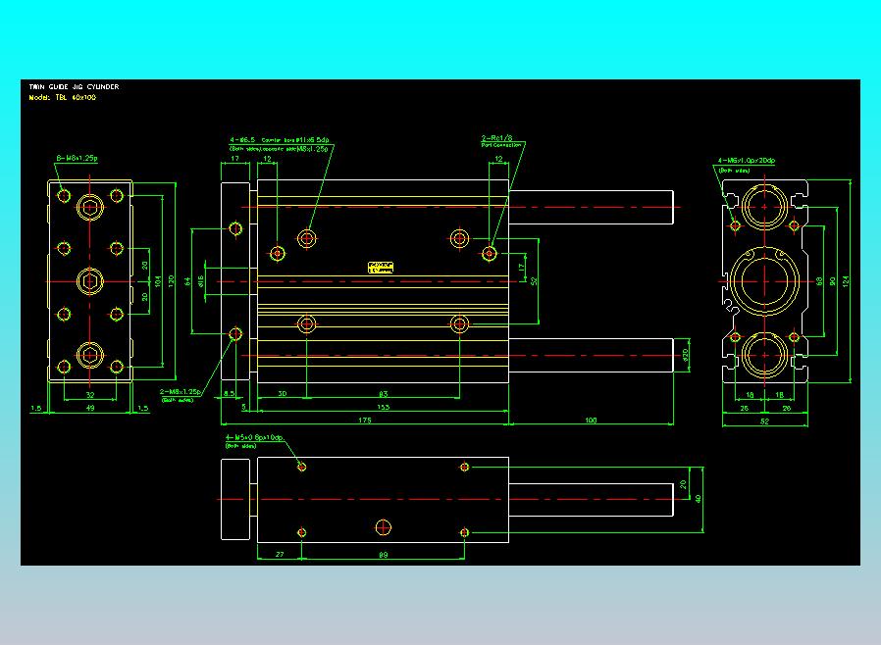Select the counterbore hole symbol near the 12 dimension
Viewport: 881px width, 645px height.
pos(307,238)
